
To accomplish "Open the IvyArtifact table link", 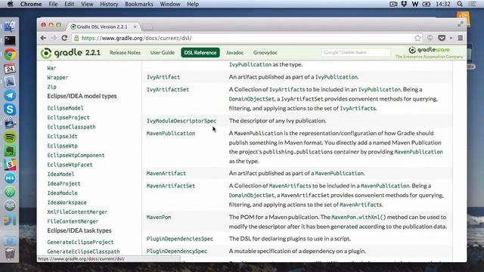I will [163, 77].
